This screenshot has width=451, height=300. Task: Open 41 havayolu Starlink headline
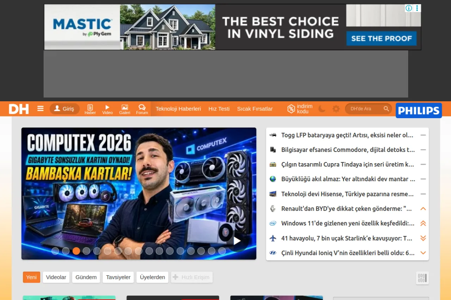click(347, 238)
